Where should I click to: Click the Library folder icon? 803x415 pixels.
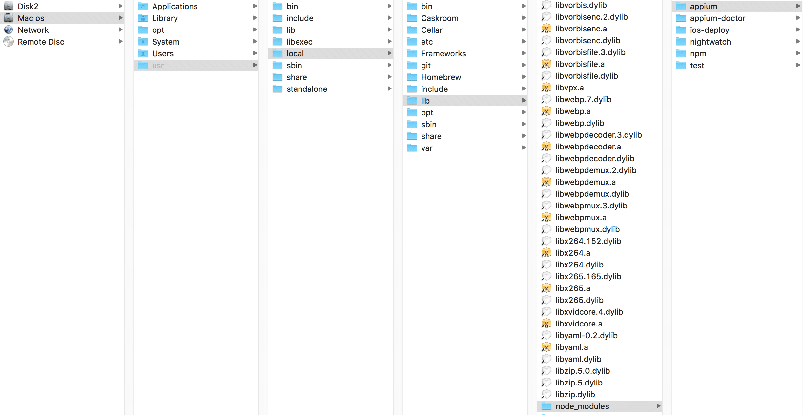tap(143, 18)
